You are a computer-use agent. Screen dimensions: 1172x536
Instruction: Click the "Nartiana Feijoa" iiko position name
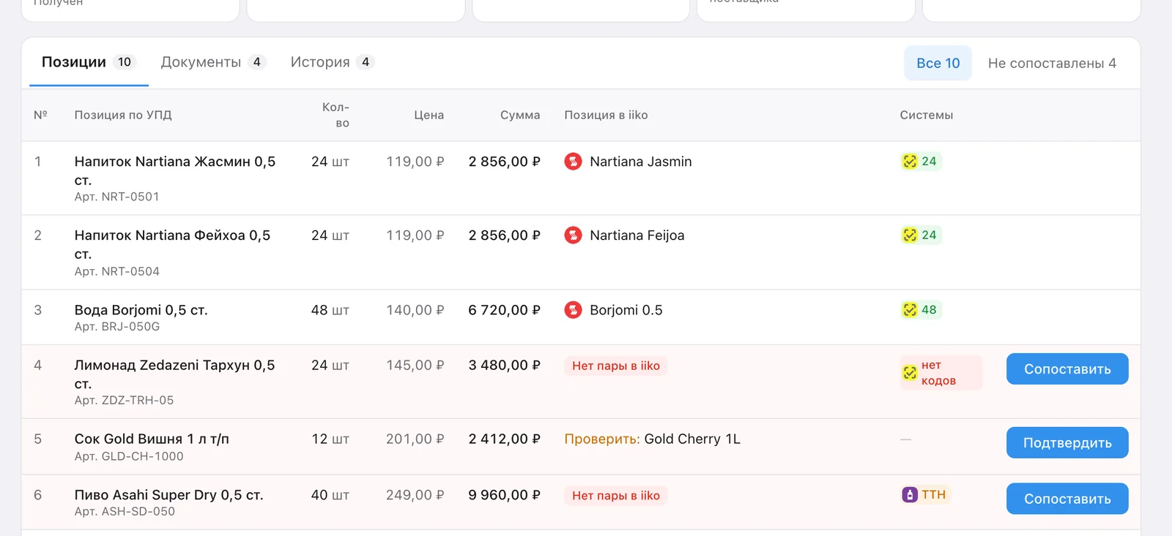[x=637, y=235]
